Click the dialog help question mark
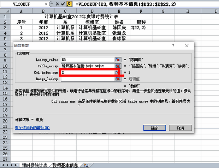This screenshot has height=168, width=219. click(173, 46)
